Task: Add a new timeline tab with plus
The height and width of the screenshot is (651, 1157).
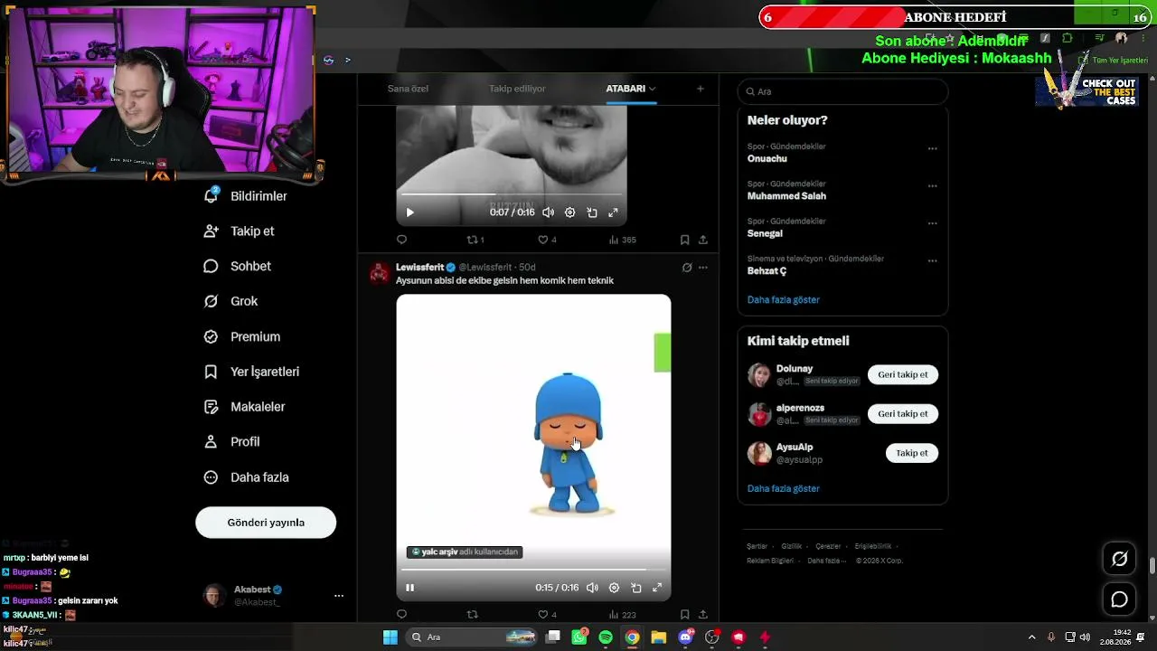Action: pos(700,89)
